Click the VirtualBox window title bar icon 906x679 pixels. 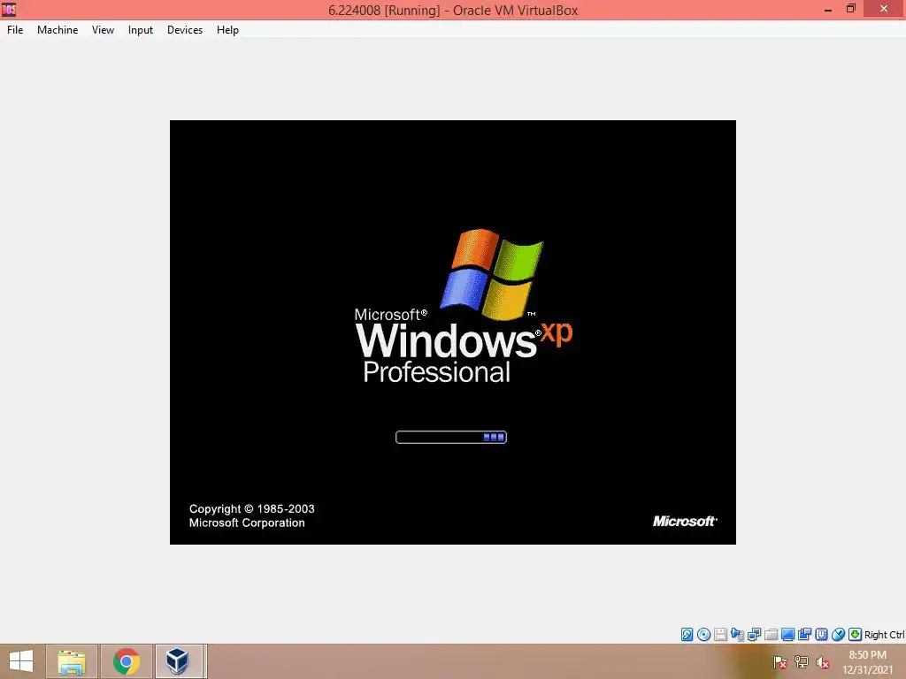[x=9, y=9]
